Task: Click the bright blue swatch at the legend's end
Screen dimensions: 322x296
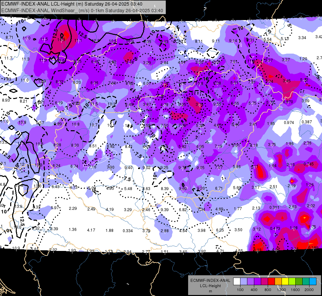Action: [313, 282]
